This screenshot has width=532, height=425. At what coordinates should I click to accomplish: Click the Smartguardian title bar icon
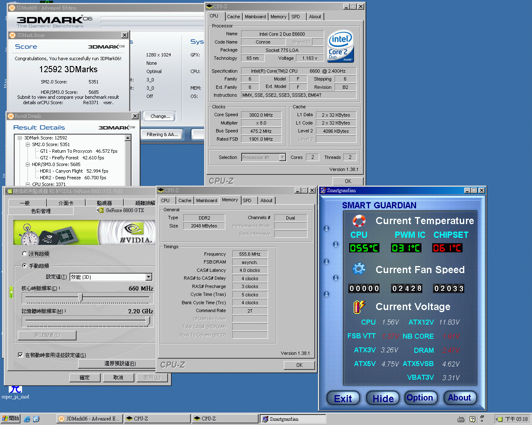[323, 191]
